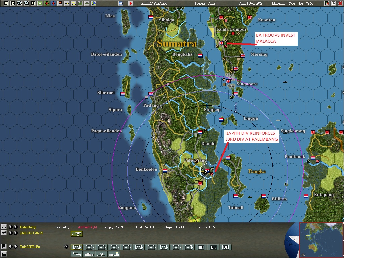Click the Dutch flag base on Siberoet
The width and height of the screenshot is (382, 260).
123,94
